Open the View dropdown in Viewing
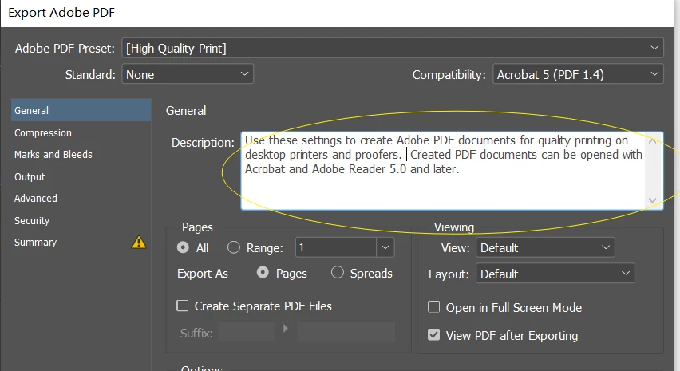 pos(545,247)
